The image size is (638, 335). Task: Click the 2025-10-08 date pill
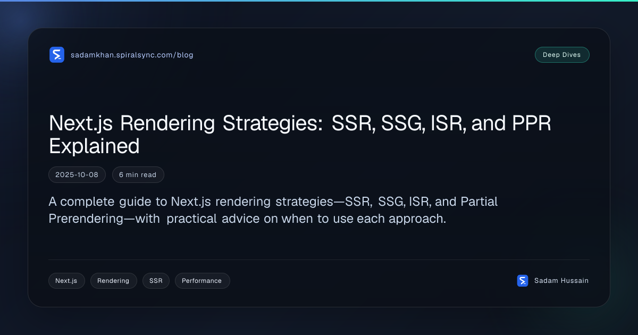tap(77, 174)
